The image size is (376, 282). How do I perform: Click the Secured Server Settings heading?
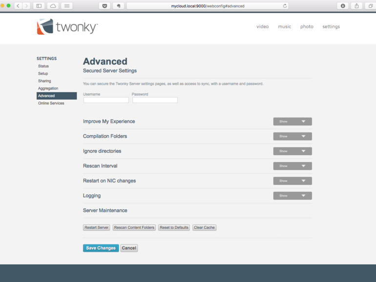pos(110,71)
